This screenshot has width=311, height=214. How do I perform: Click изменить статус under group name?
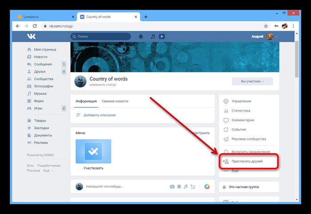(x=103, y=85)
